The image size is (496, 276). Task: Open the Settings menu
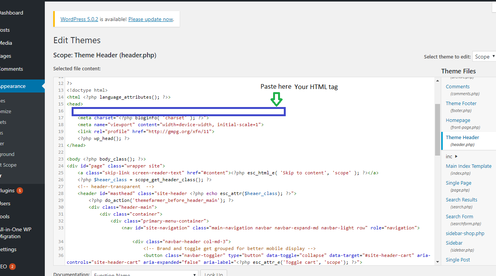(22, 249)
